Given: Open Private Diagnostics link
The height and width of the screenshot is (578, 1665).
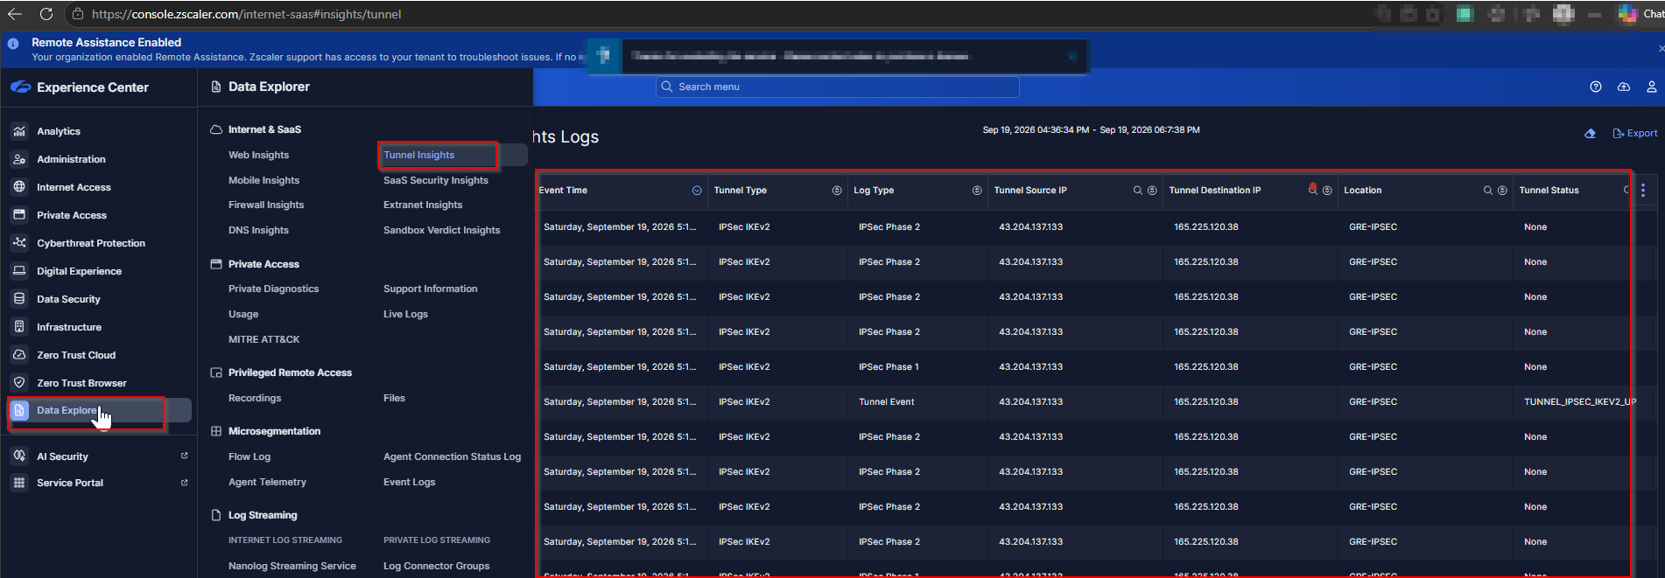Looking at the screenshot, I should [273, 289].
